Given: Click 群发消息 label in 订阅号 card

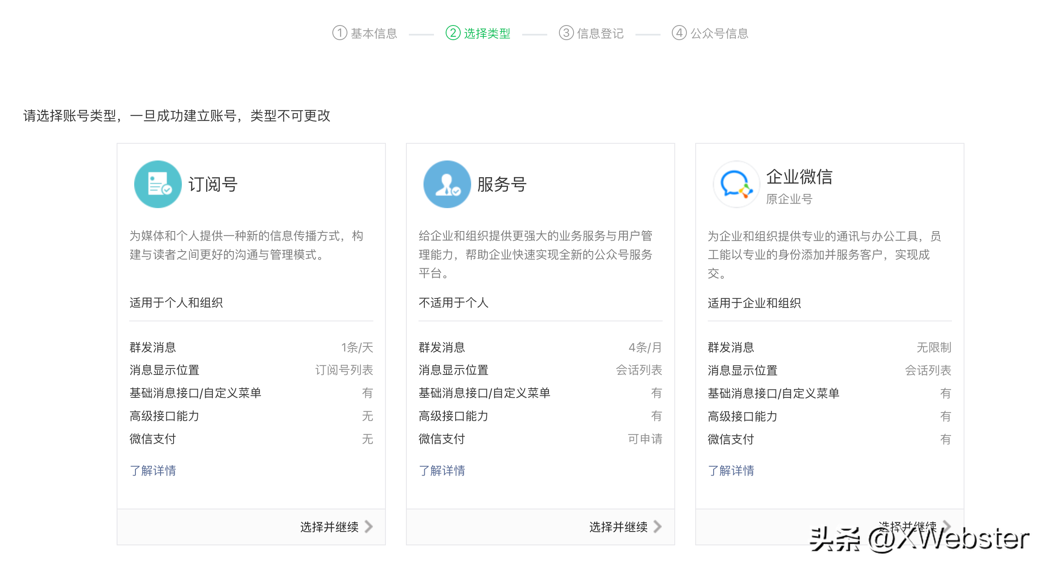Looking at the screenshot, I should pos(153,347).
